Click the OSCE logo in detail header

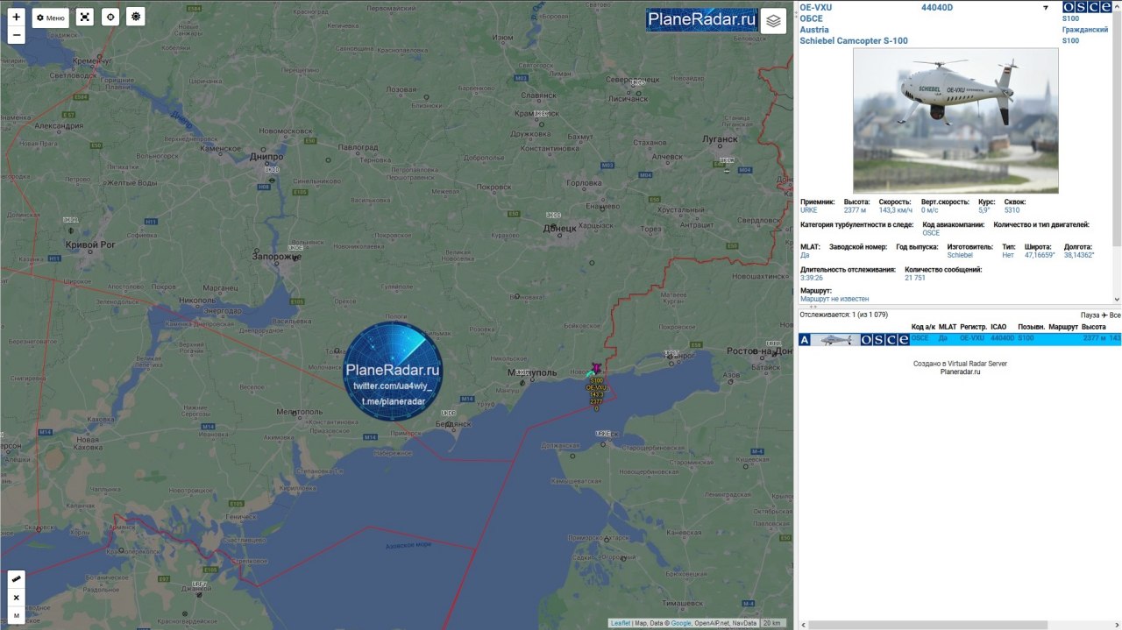tap(1087, 7)
